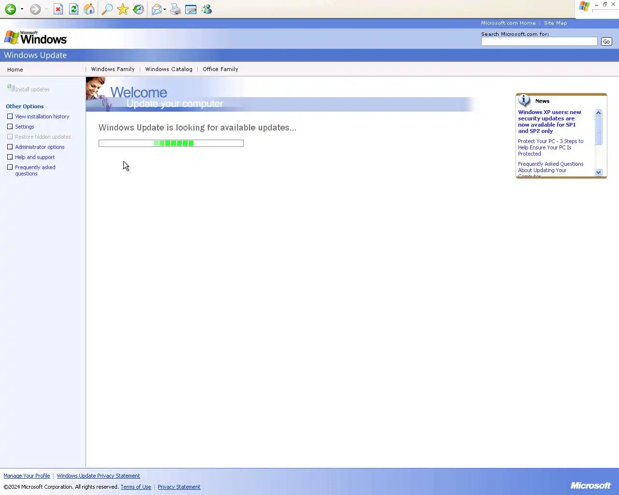Click the Search Microsoft.com input field

[539, 42]
